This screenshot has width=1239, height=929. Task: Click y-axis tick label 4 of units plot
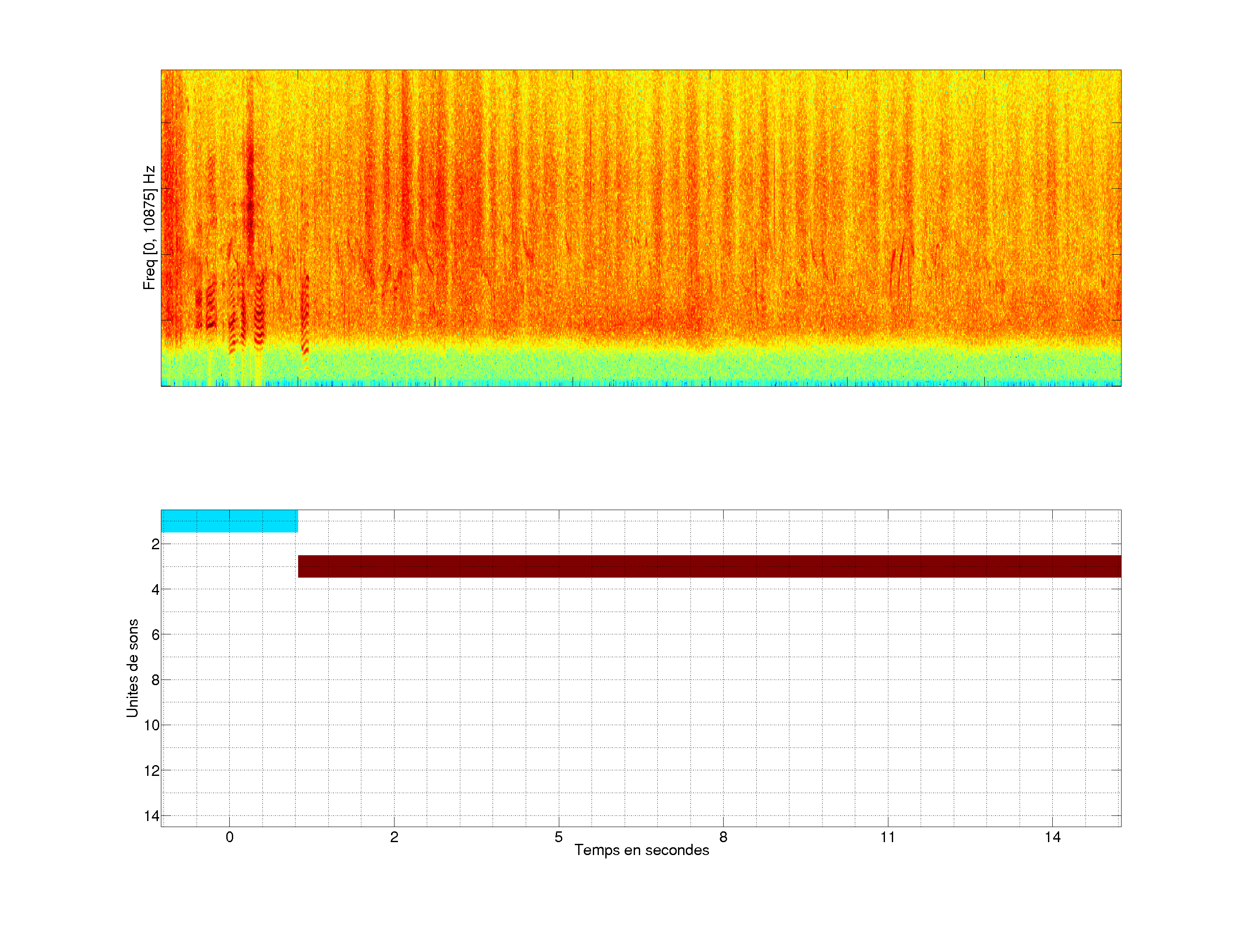pos(155,590)
